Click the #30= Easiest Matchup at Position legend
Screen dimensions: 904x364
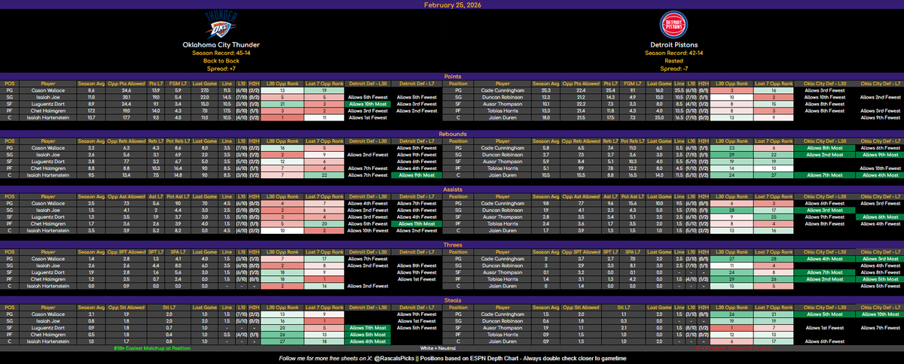152,347
